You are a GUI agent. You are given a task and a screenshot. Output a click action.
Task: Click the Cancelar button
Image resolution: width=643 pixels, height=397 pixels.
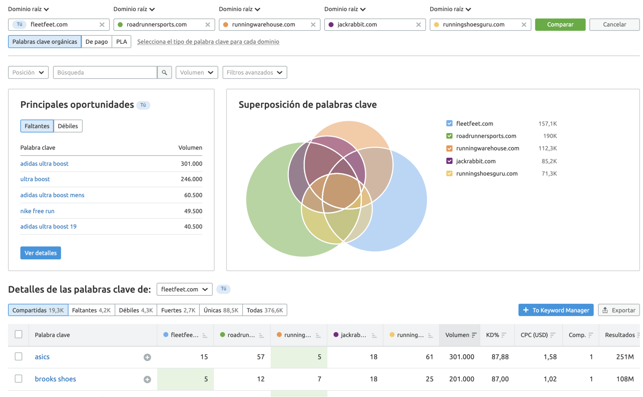click(614, 25)
